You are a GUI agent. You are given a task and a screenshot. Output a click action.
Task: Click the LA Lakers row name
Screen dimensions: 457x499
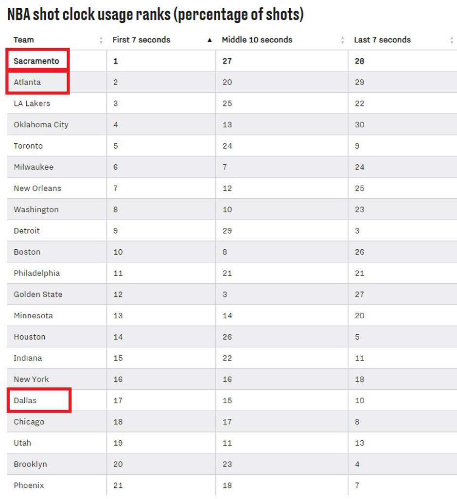click(x=32, y=103)
